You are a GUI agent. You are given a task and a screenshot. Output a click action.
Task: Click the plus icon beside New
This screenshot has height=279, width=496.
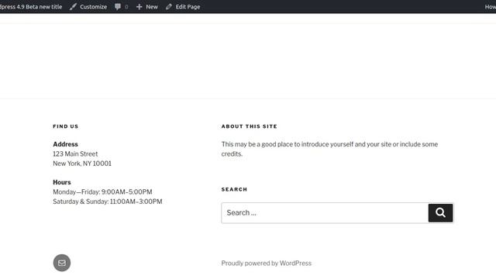[x=139, y=7]
